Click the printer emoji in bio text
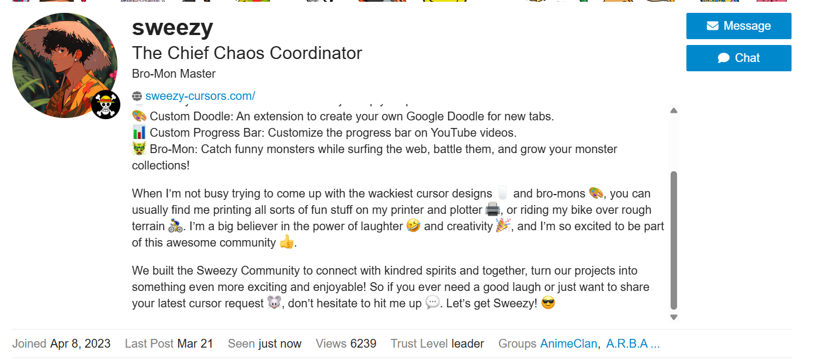This screenshot has height=364, width=826. click(x=493, y=210)
